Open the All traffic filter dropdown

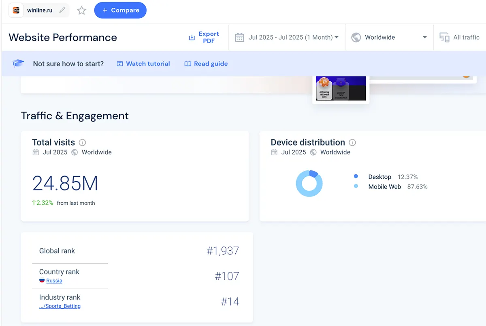click(x=466, y=37)
